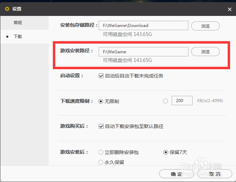Click the 可用磁盘空间 143.65G text under install package path
The image size is (236, 182).
point(127,34)
